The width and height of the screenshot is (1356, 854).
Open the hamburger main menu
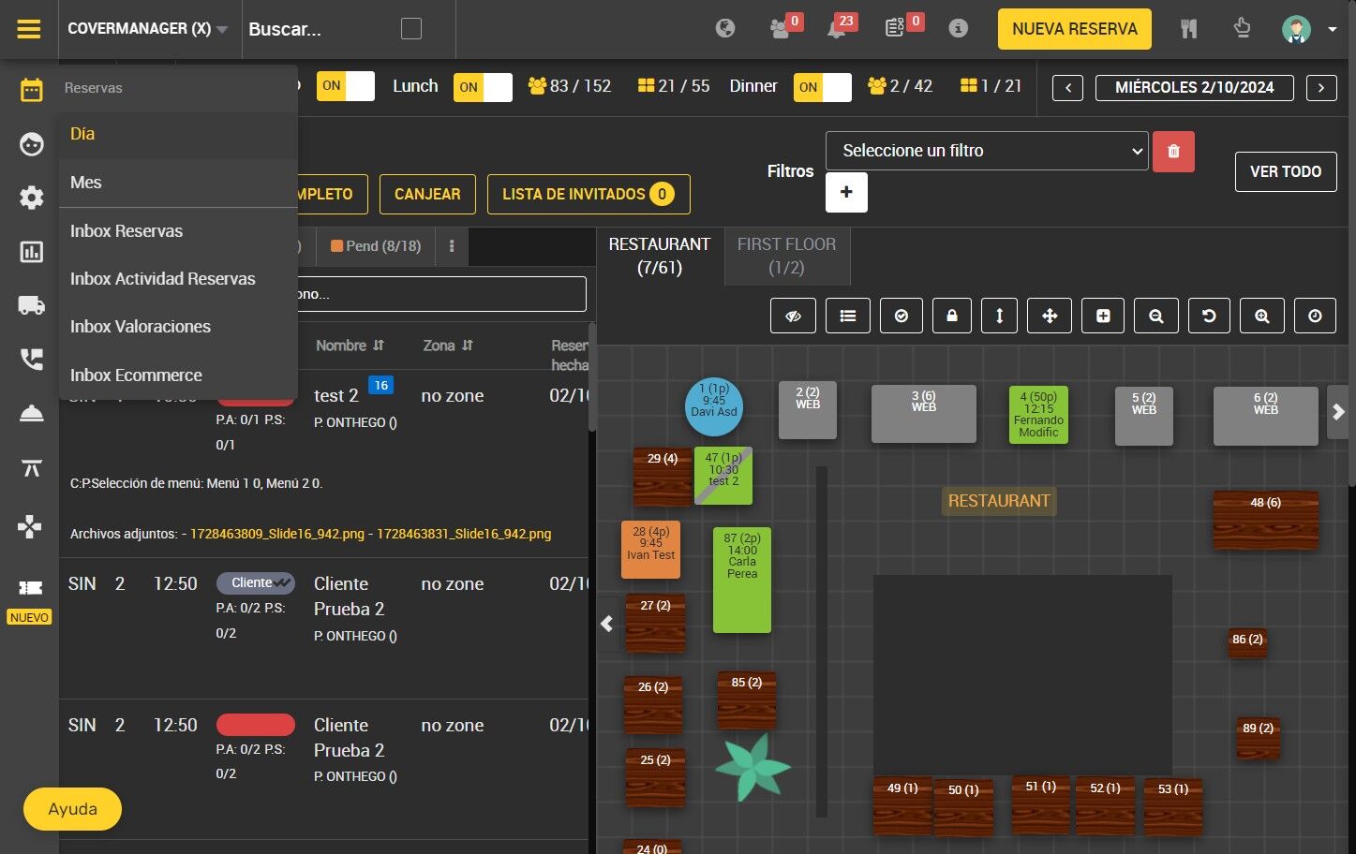29,29
